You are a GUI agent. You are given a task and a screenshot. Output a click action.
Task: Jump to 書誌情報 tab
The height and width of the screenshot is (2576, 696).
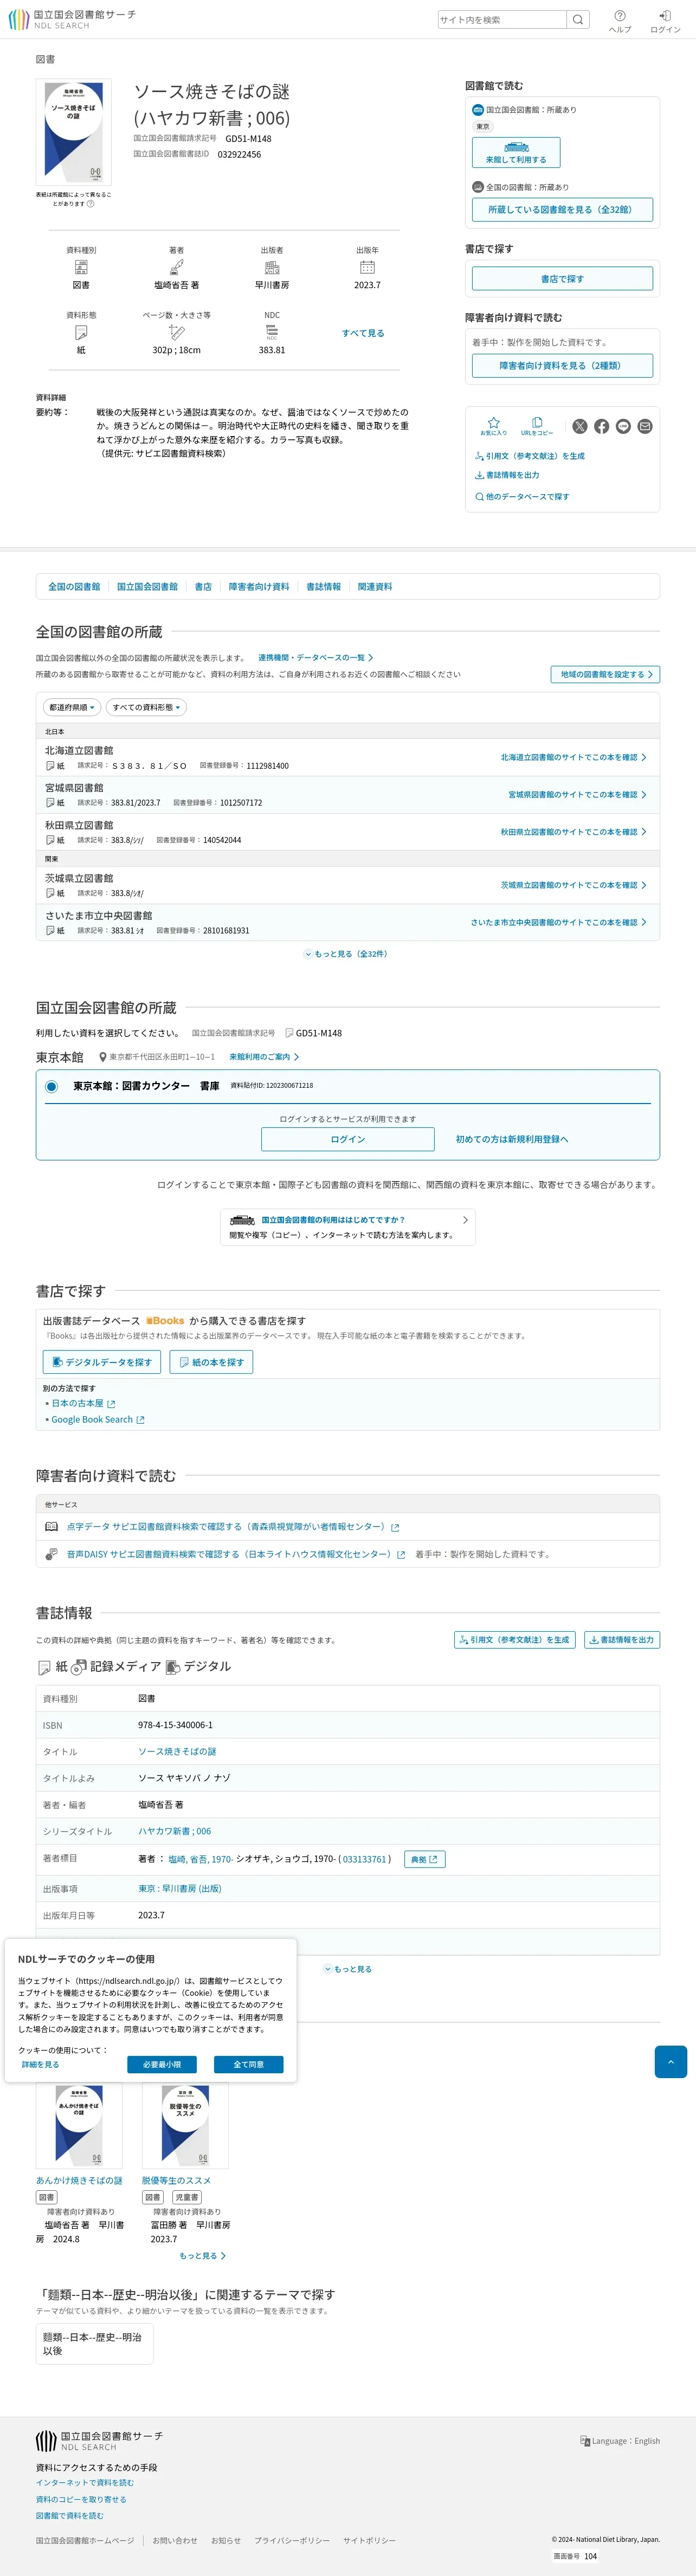[323, 586]
